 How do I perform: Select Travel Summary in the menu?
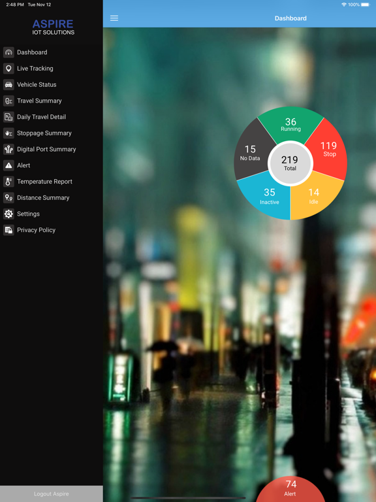tap(39, 101)
